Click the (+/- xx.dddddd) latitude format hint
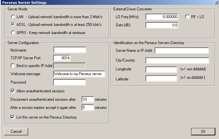This screenshot has height=139, width=219. 193,77
